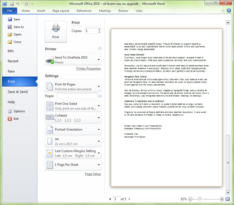The height and width of the screenshot is (205, 234).
Task: Open Last Custom Margins Setting dropdown
Action: click(73, 153)
